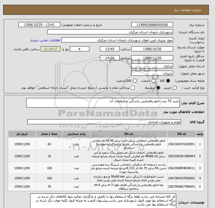Click row 5 product name sign post 3 m
The height and width of the screenshot is (208, 215).
pyautogui.click(x=129, y=187)
